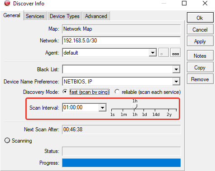
Task: Expand Device Name Preference dropdown
Action: tap(176, 82)
